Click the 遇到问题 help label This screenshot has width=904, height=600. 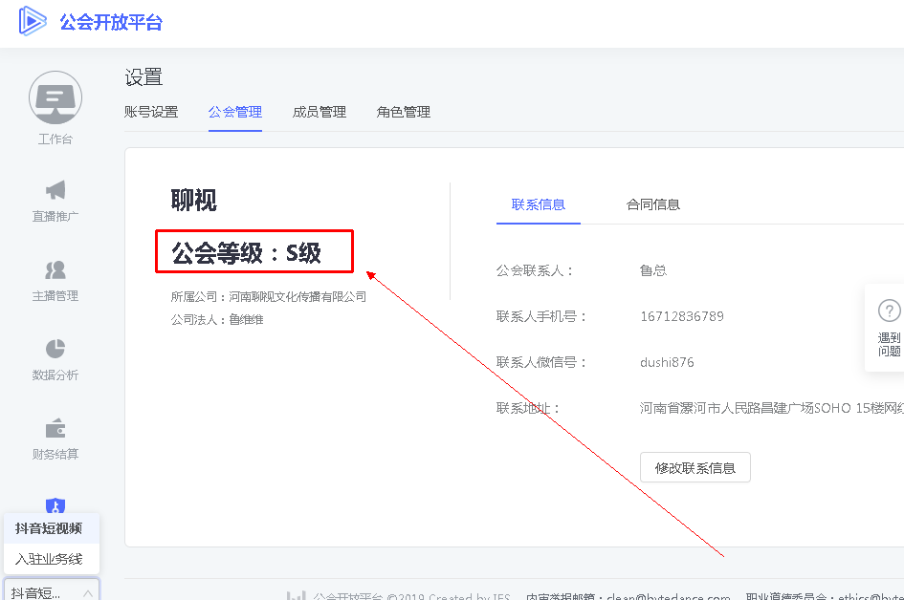coord(889,344)
